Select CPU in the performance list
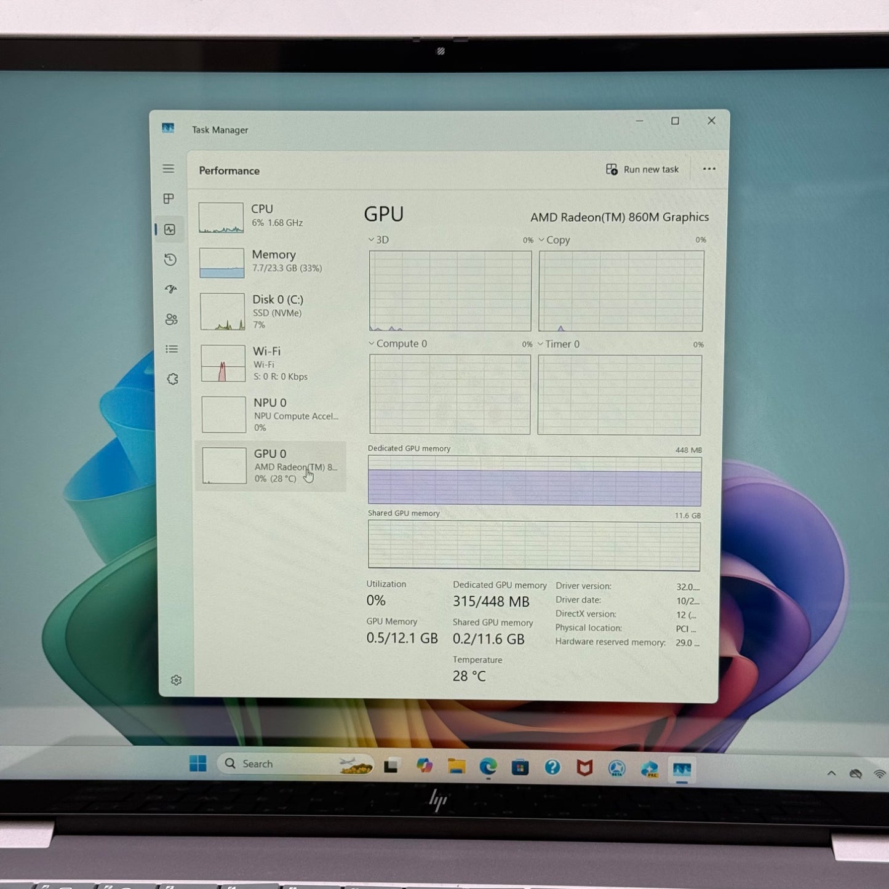 tap(269, 217)
